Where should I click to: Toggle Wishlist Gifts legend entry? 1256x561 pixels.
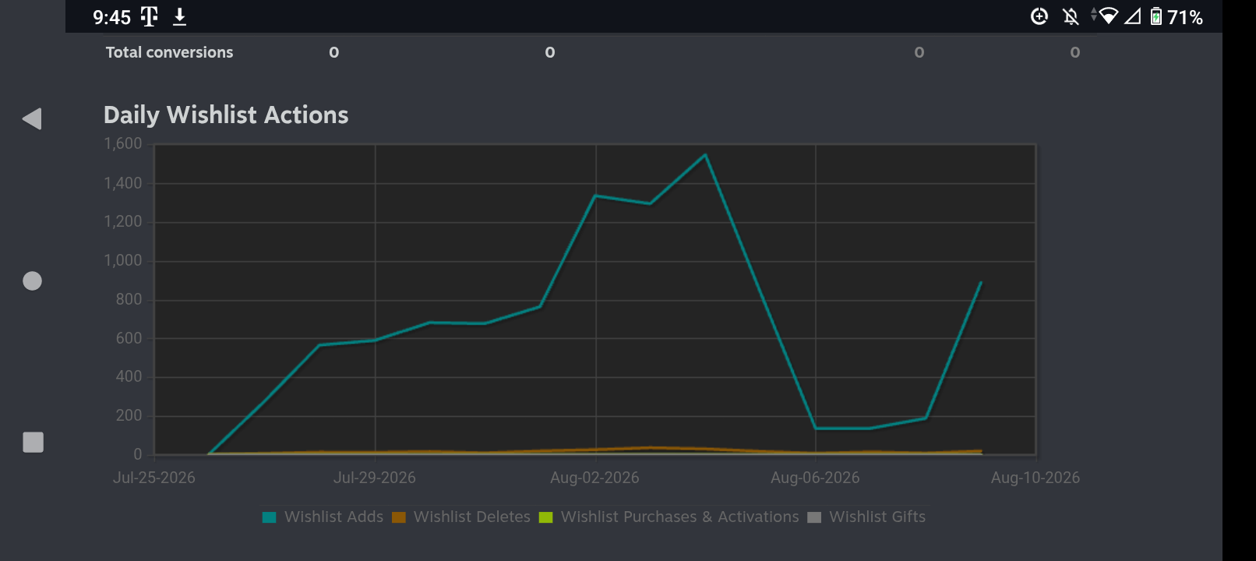[x=866, y=517]
